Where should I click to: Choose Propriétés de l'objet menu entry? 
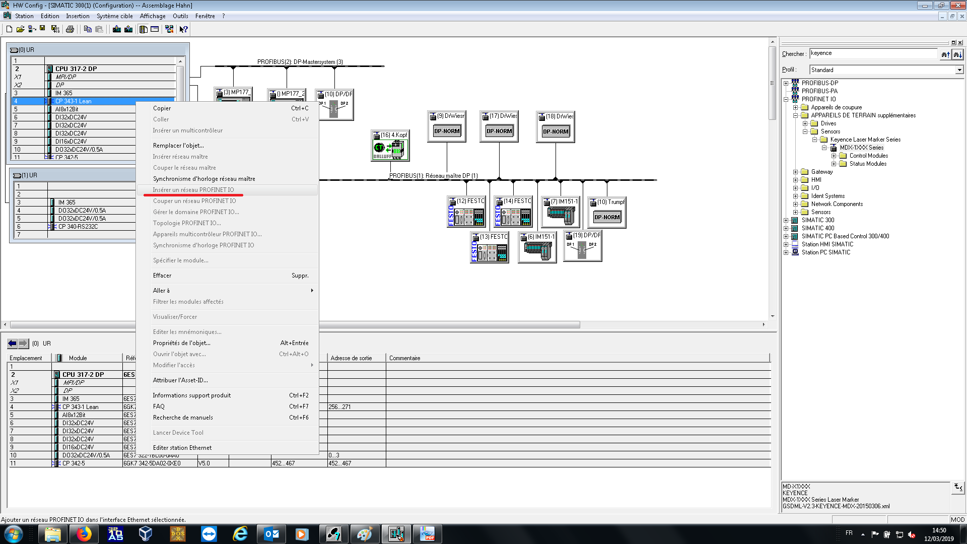[181, 343]
